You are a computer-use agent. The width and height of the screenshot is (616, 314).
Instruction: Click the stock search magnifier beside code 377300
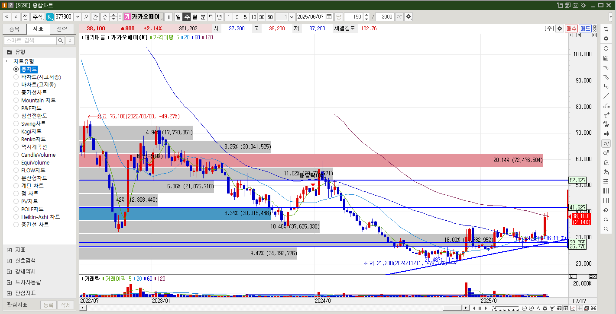pyautogui.click(x=86, y=16)
